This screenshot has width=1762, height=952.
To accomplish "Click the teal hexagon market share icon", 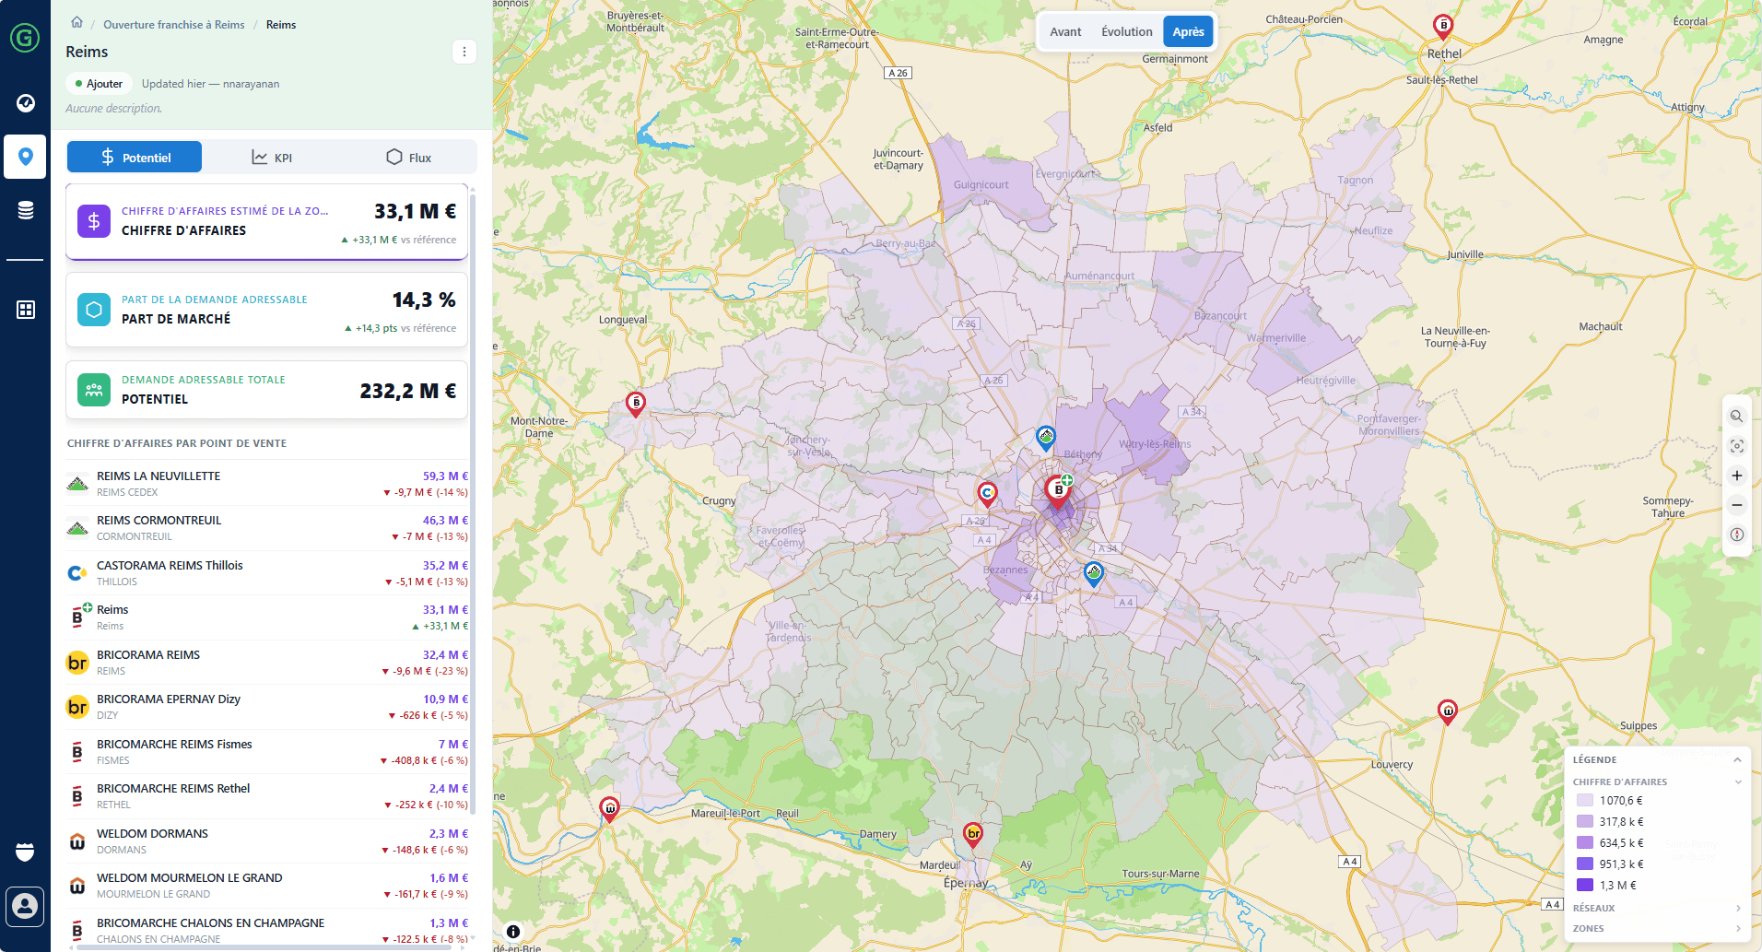I will click(x=94, y=310).
